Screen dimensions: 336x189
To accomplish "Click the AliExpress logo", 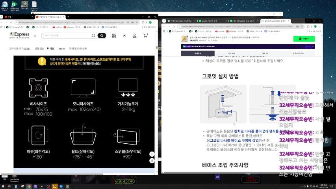I will tap(20, 35).
